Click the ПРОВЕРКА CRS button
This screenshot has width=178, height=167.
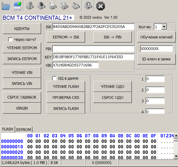click(x=66, y=98)
